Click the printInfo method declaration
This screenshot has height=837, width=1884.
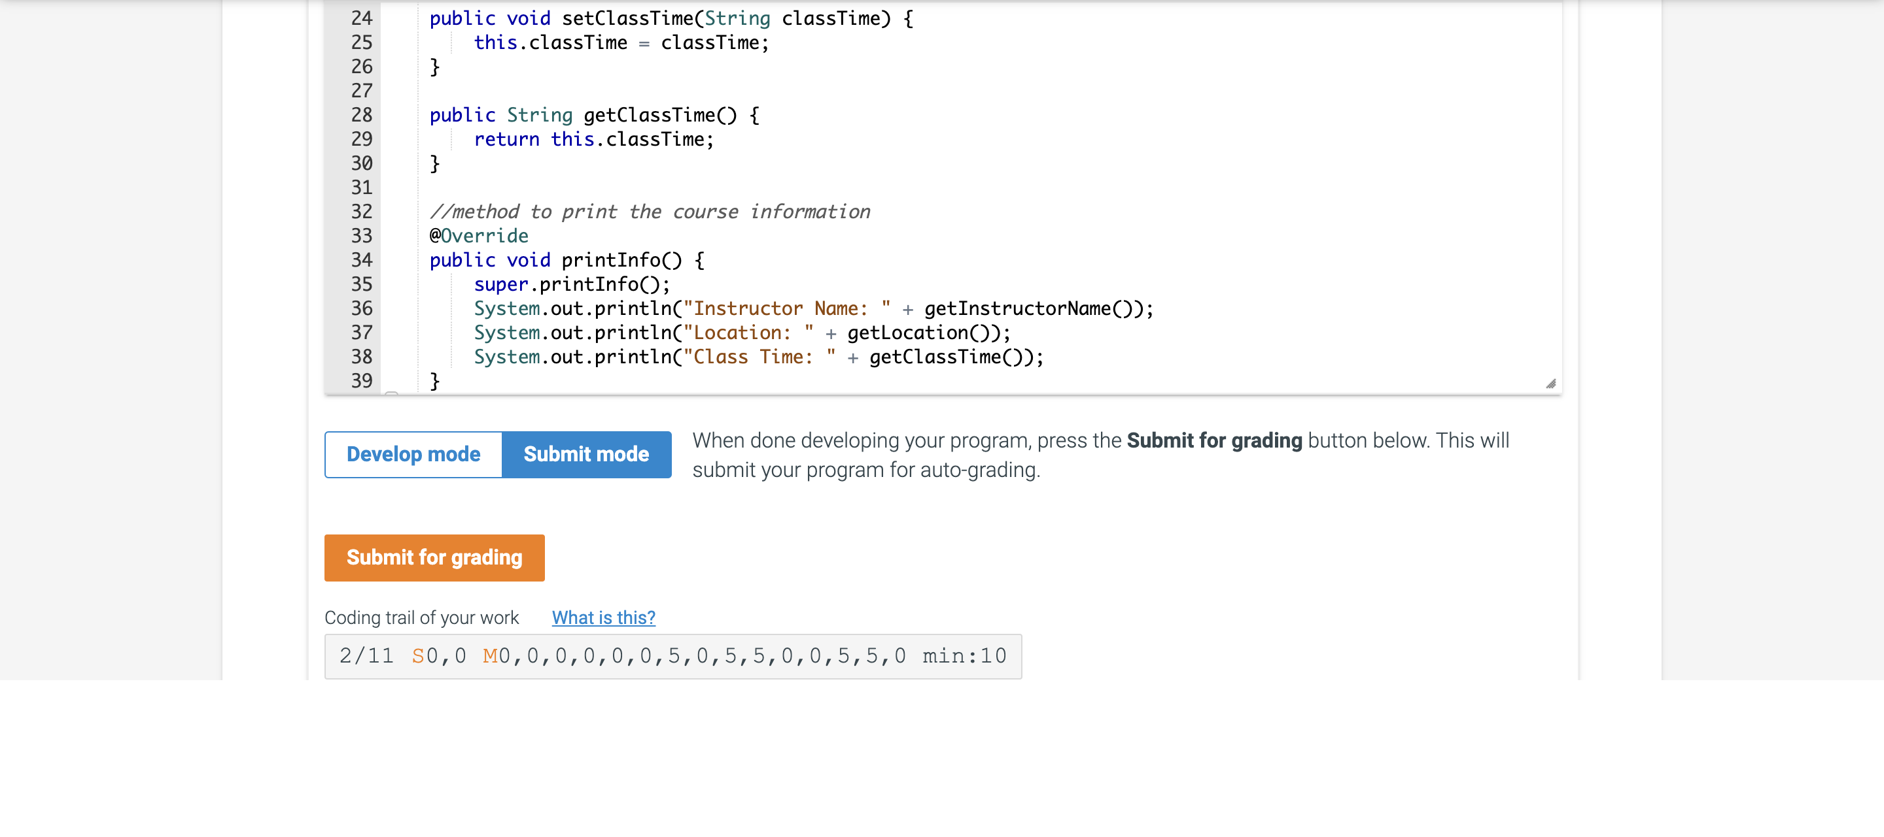567,260
